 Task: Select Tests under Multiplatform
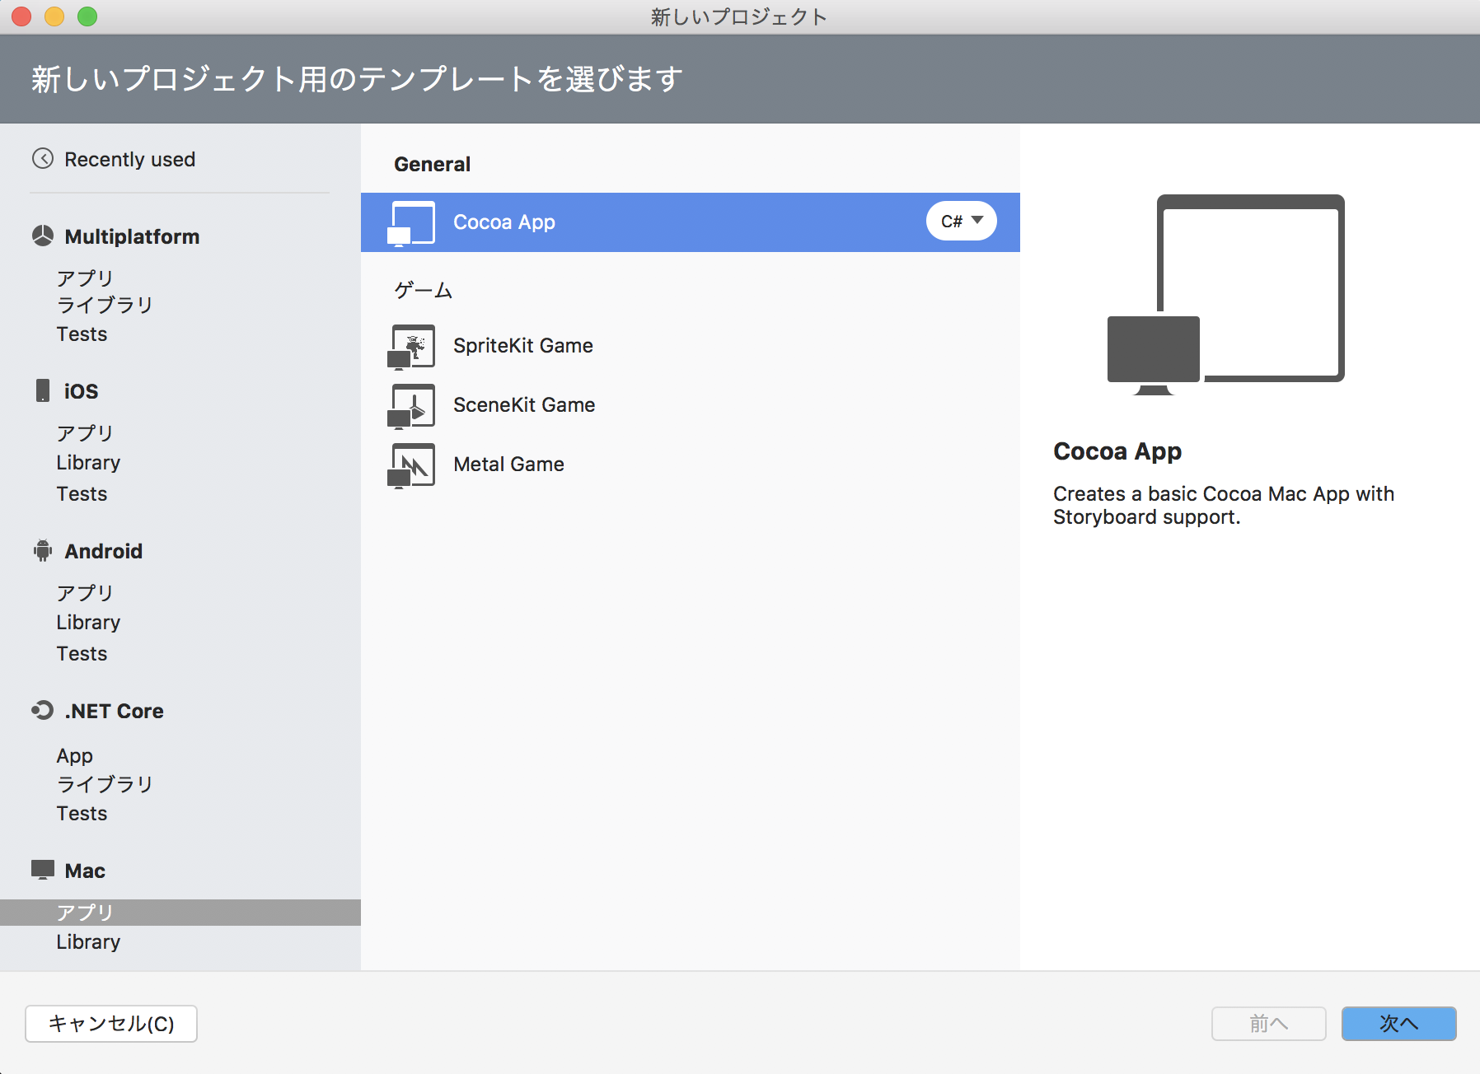[x=82, y=334]
